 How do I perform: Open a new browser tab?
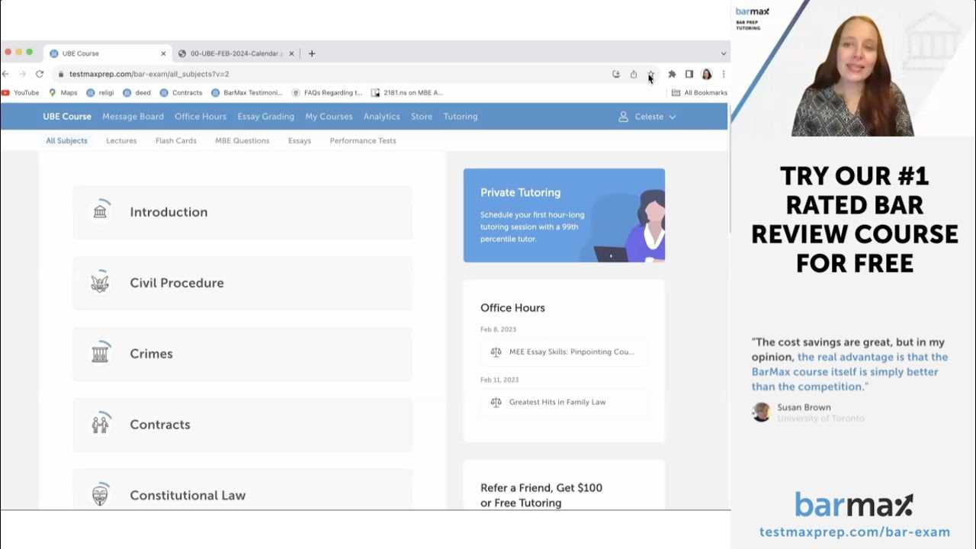click(x=312, y=53)
